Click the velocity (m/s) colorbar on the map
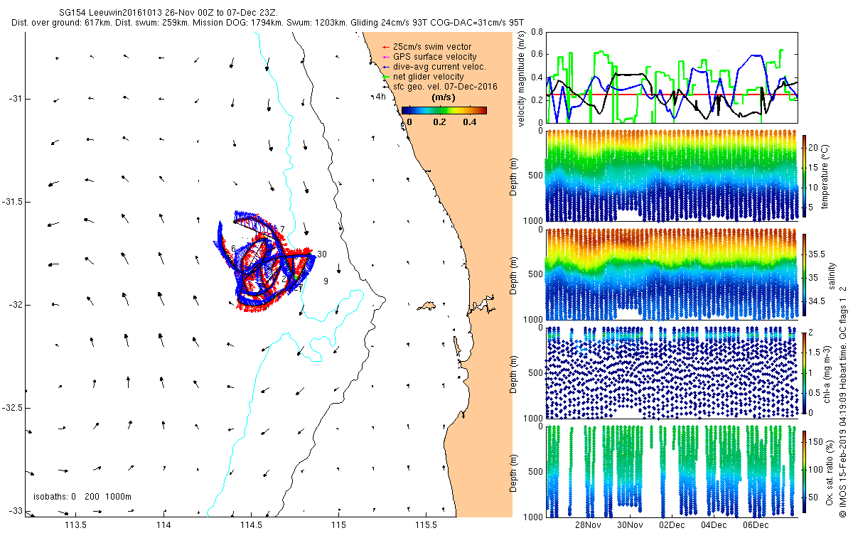The image size is (853, 533). [444, 110]
